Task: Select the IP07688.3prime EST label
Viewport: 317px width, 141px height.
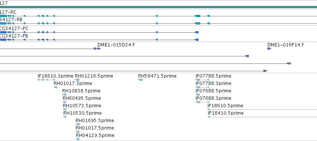Action: pos(213,98)
